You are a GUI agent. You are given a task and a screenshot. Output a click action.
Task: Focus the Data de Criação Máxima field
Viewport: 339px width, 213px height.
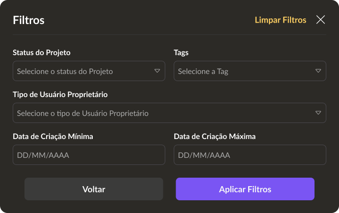[250, 155]
